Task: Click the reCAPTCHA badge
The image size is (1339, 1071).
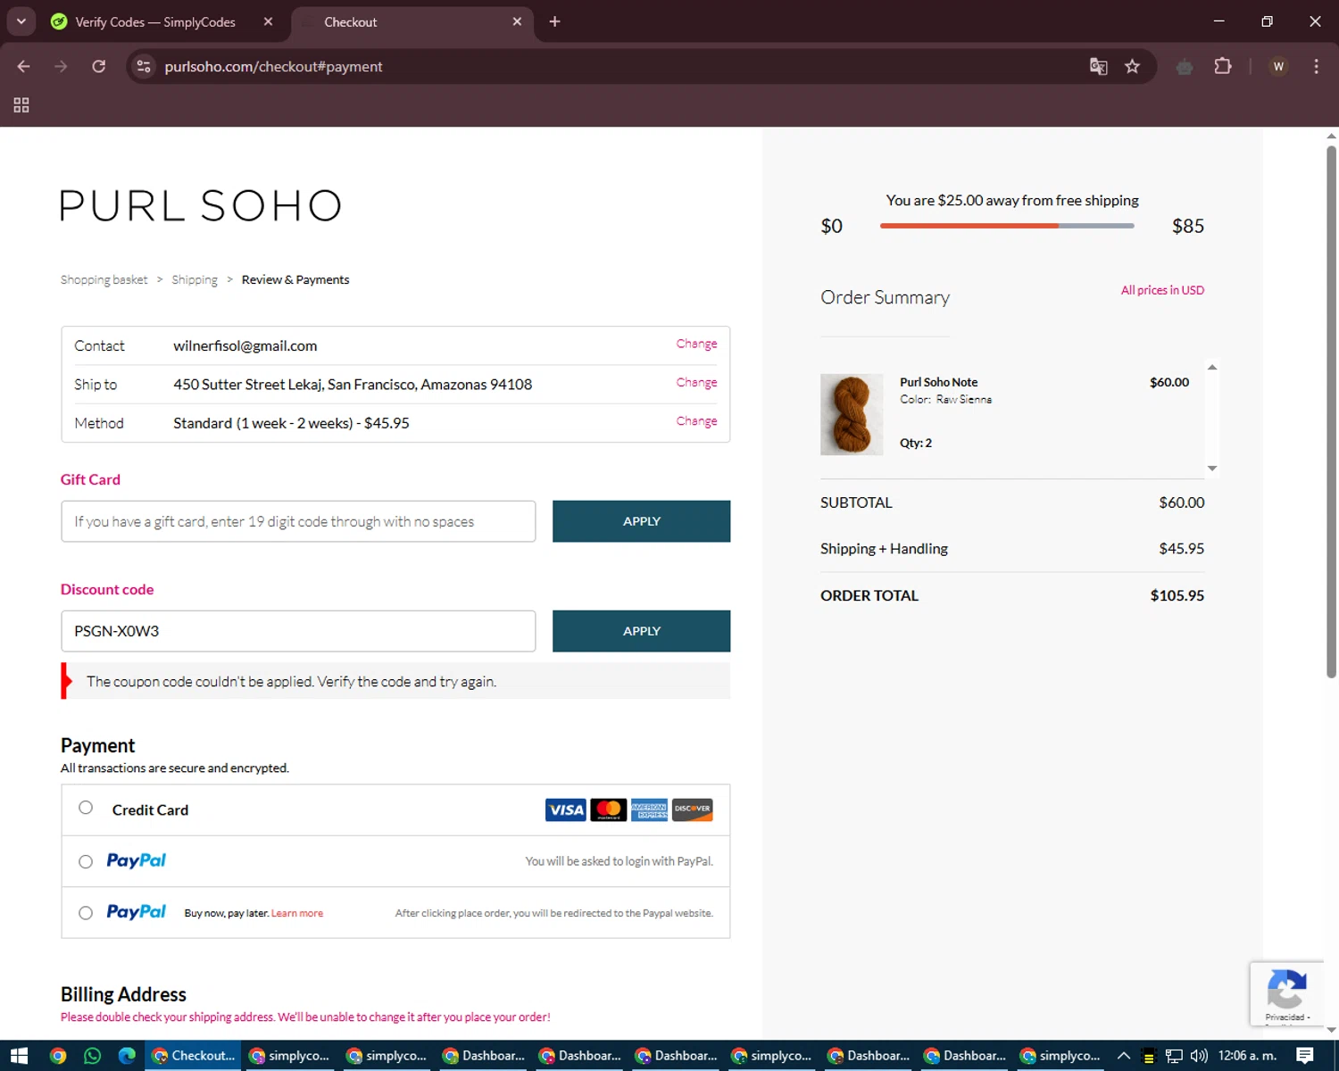Action: coord(1286,993)
